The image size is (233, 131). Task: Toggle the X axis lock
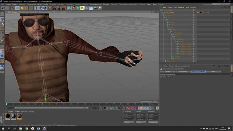click(x=36, y=8)
